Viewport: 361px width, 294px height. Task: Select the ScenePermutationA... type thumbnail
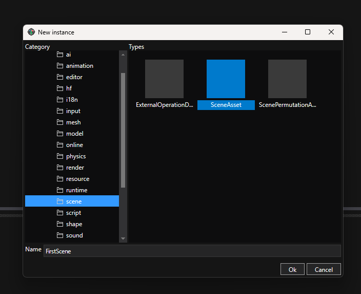coord(287,79)
